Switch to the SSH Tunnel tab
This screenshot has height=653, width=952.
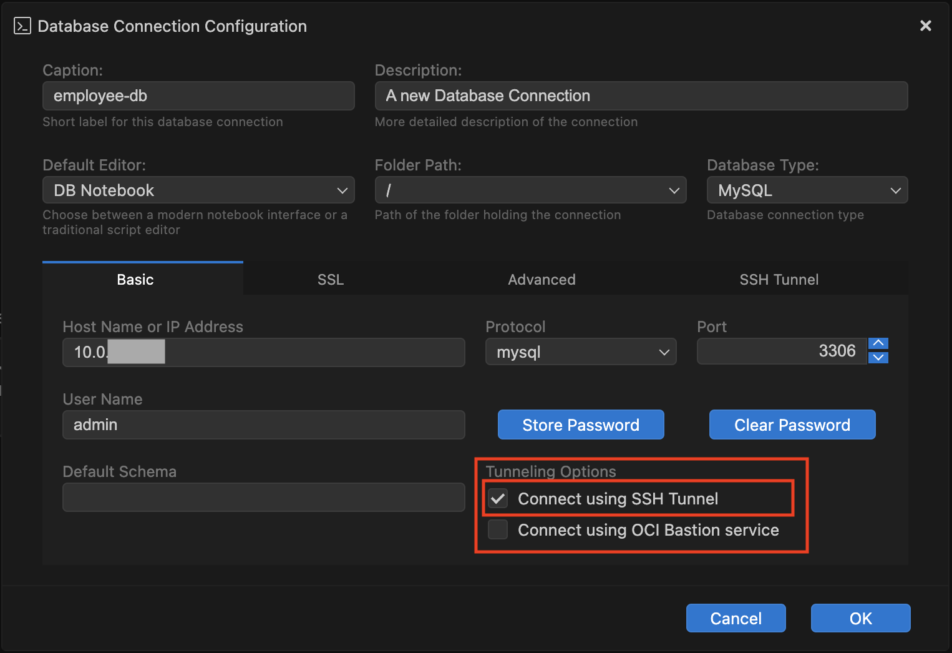point(779,279)
